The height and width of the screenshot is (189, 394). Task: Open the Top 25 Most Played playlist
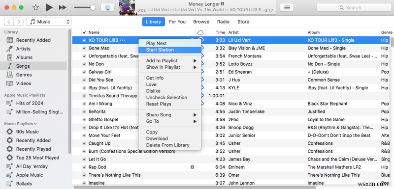click(38, 158)
